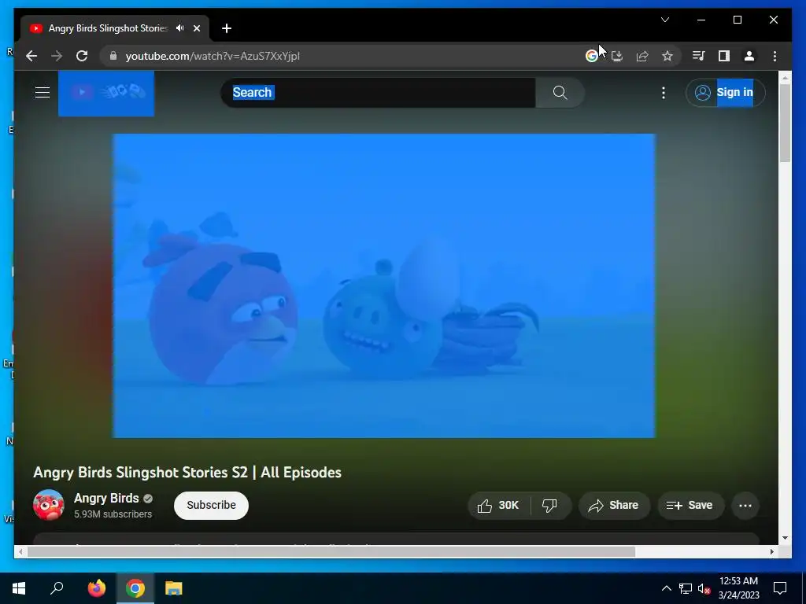The image size is (806, 604).
Task: Like the video with 30K thumbs-up
Action: [x=498, y=506]
